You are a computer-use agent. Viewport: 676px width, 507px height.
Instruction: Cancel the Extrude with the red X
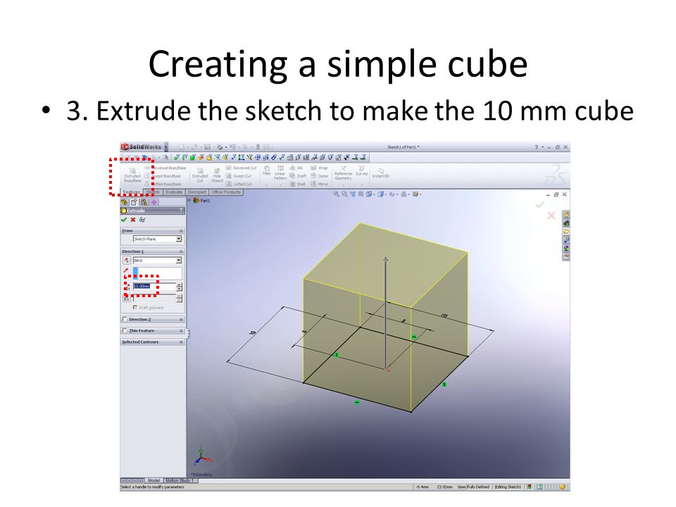(x=133, y=220)
